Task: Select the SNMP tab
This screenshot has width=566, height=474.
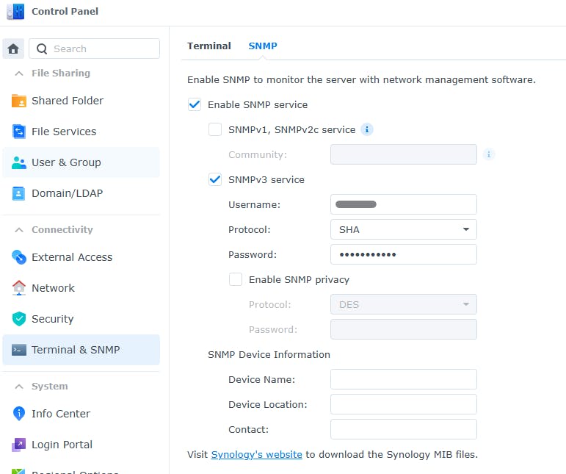Action: coord(263,46)
